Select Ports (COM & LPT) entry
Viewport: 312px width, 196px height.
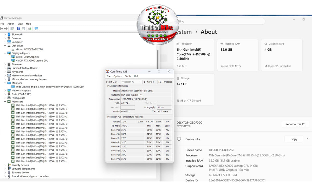click(21, 94)
